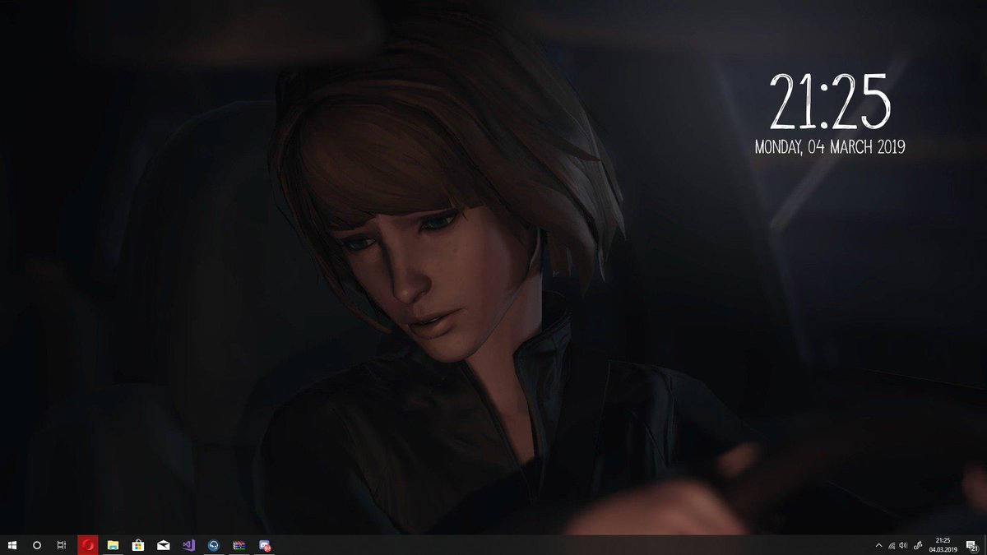Open the blue headset app icon
The height and width of the screenshot is (555, 987).
[x=214, y=545]
